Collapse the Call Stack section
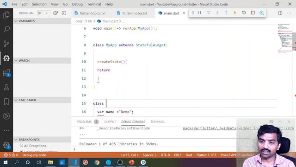This screenshot has height=167, width=296. coord(42,100)
